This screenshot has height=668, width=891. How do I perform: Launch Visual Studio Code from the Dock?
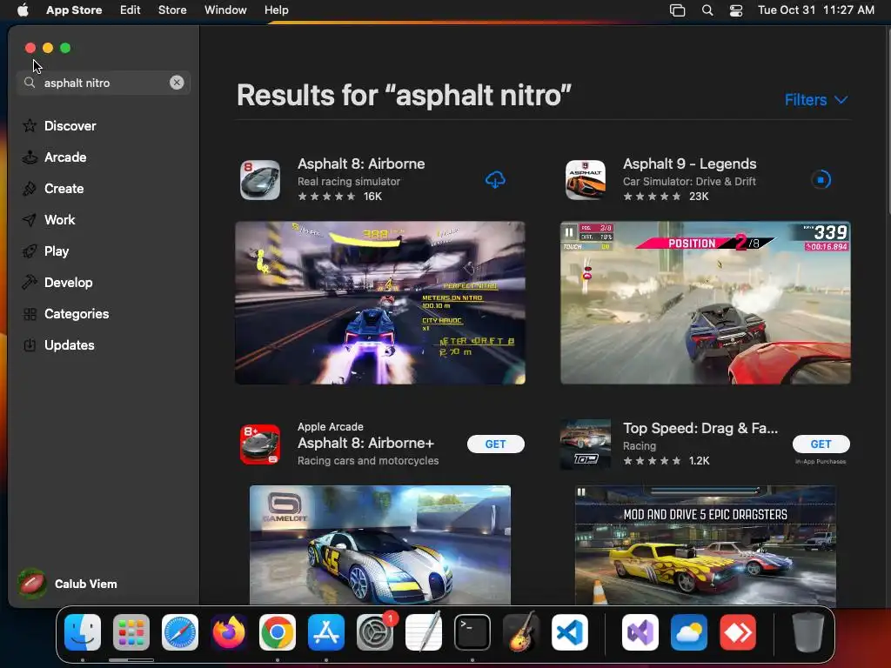click(x=570, y=632)
